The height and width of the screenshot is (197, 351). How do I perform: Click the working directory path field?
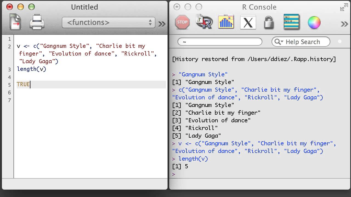click(220, 42)
